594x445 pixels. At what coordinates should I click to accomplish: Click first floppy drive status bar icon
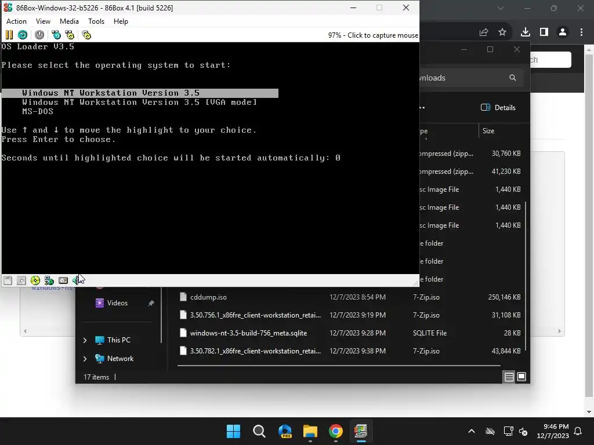point(8,280)
